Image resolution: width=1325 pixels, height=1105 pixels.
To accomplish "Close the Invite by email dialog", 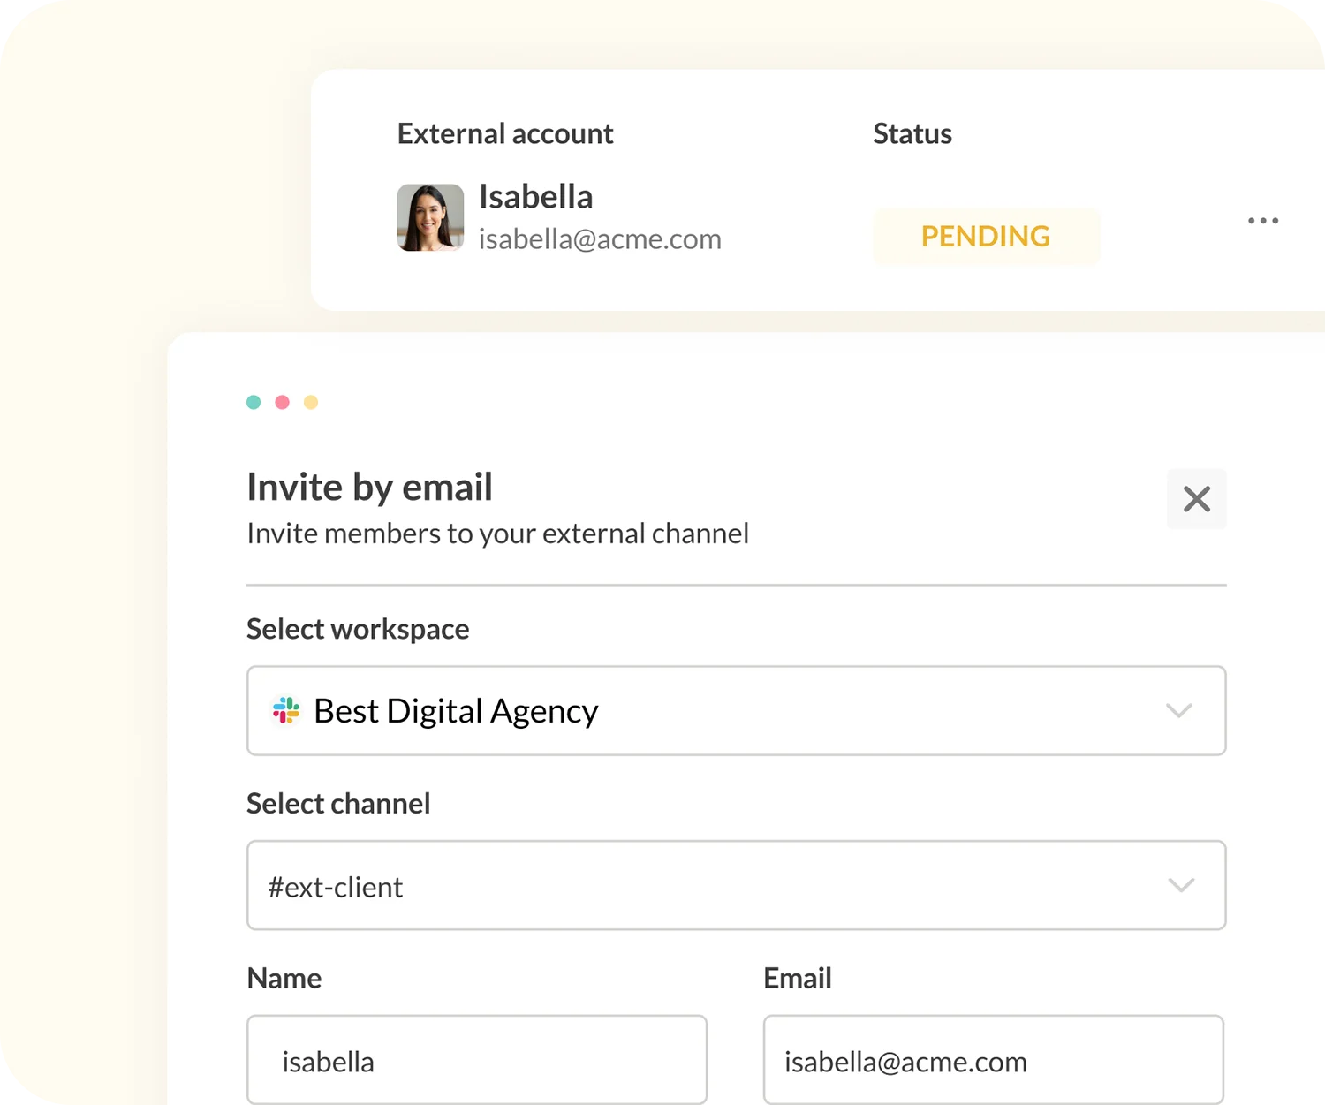I will coord(1197,499).
